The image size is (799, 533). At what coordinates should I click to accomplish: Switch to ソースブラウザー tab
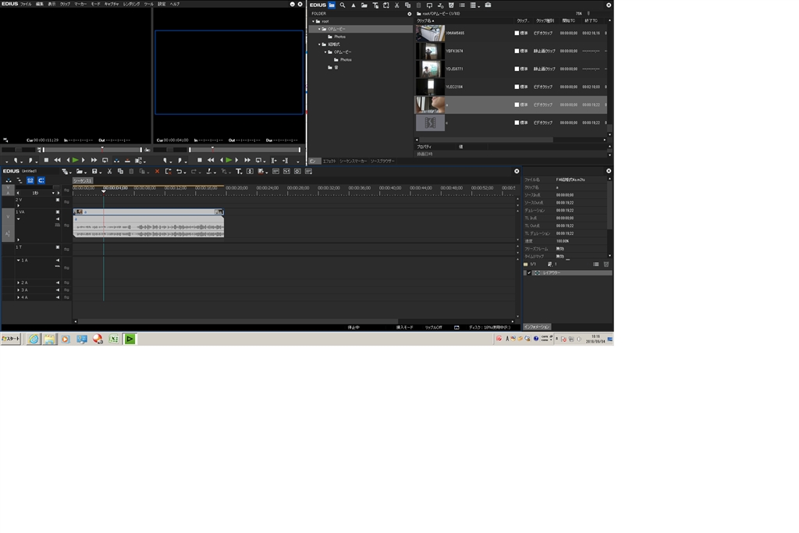pyautogui.click(x=382, y=161)
